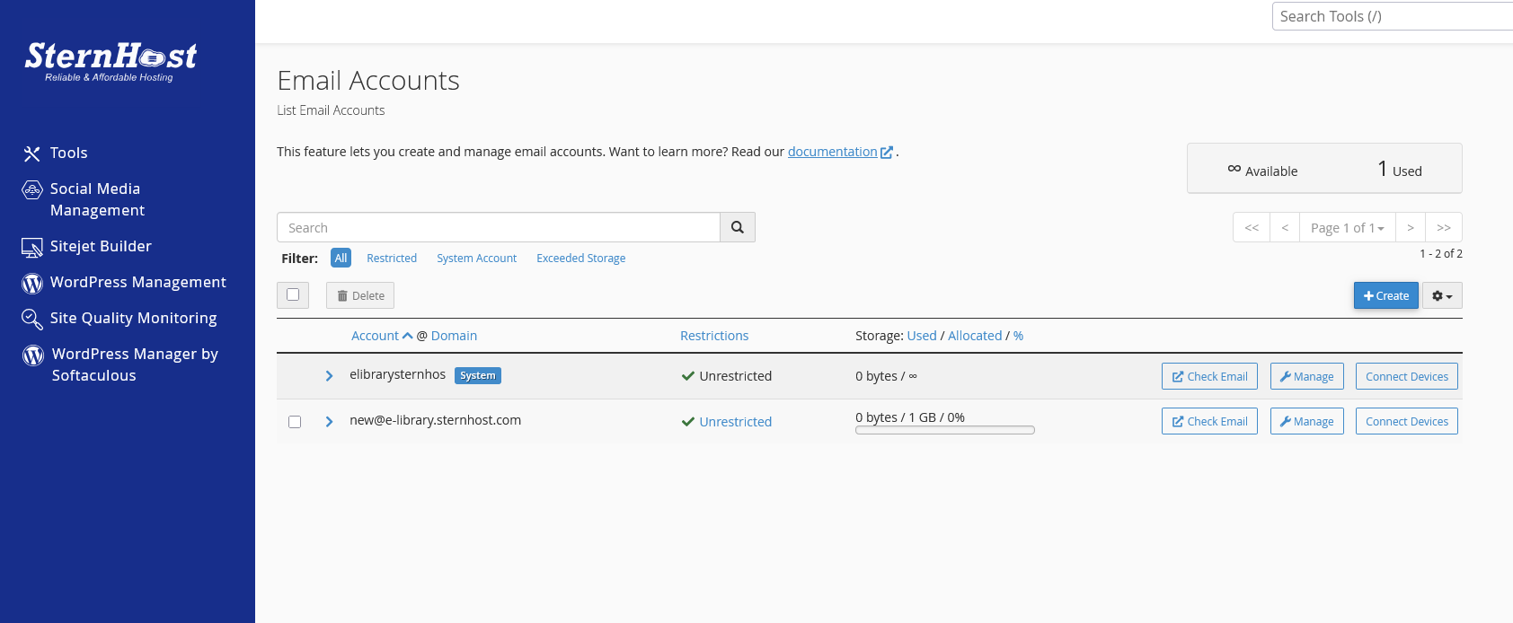This screenshot has height=623, width=1513.
Task: Open Sitejet Builder from sidebar
Action: (x=100, y=247)
